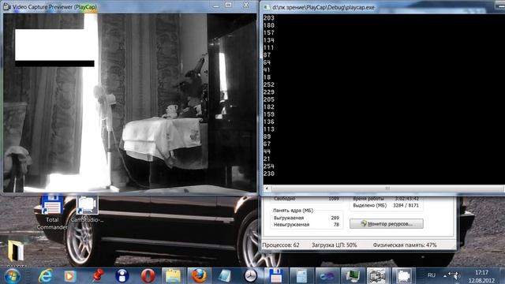Click the clock app taskbar icon
This screenshot has height=284, width=505.
tap(250, 276)
